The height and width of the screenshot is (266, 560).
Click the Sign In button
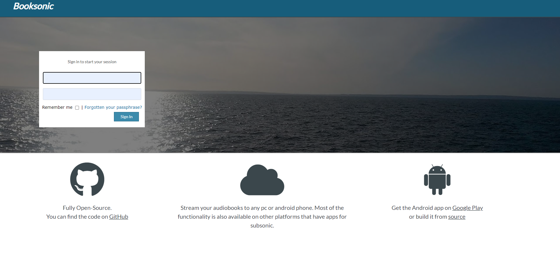(x=126, y=117)
